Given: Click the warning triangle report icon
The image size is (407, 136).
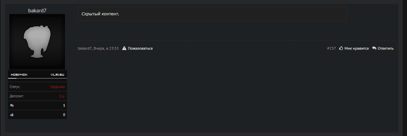Looking at the screenshot, I should pyautogui.click(x=124, y=48).
